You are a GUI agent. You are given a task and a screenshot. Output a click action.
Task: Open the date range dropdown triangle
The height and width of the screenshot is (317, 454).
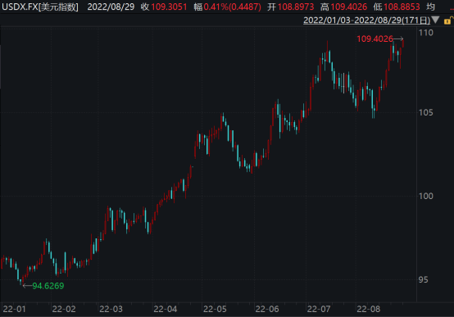click(x=435, y=20)
